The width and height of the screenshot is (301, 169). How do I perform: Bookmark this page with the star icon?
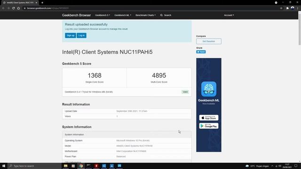tap(281, 8)
